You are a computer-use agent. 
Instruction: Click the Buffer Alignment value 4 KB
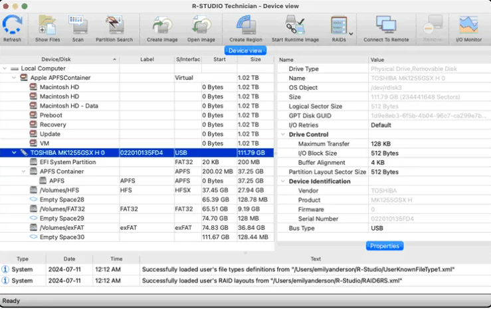coord(377,163)
